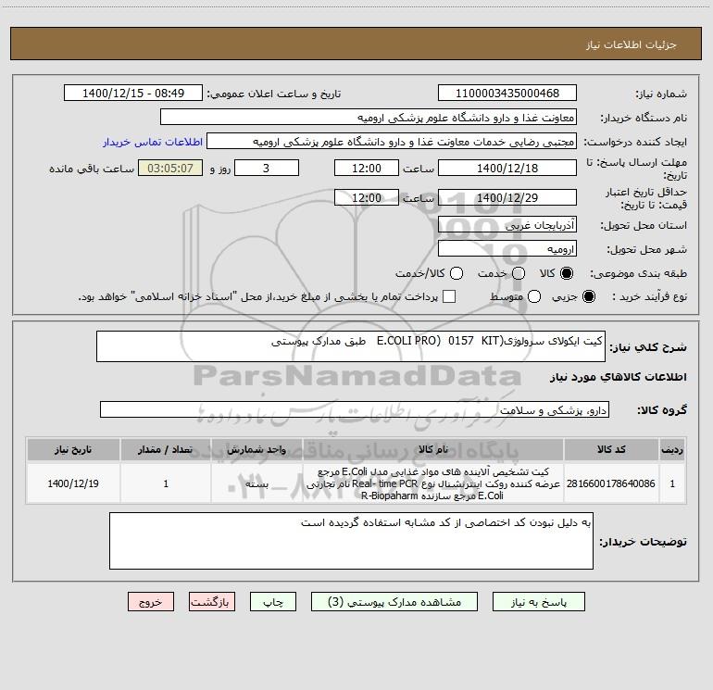Click the remaining days field showing 3
713x690 pixels.
tap(267, 168)
